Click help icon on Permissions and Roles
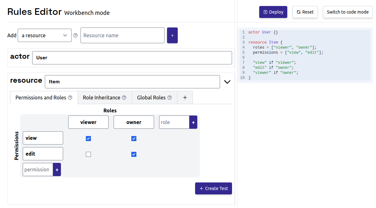This screenshot has height=208, width=376. [70, 98]
